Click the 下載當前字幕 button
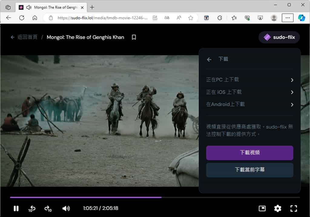The image size is (310, 217). point(249,170)
